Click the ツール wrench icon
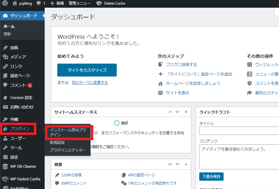Viewport: 279px width, 189px height. (5, 148)
